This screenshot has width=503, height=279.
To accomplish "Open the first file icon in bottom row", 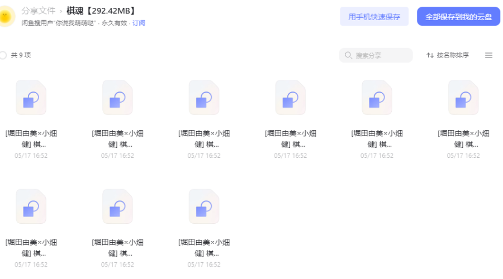I will click(x=31, y=206).
